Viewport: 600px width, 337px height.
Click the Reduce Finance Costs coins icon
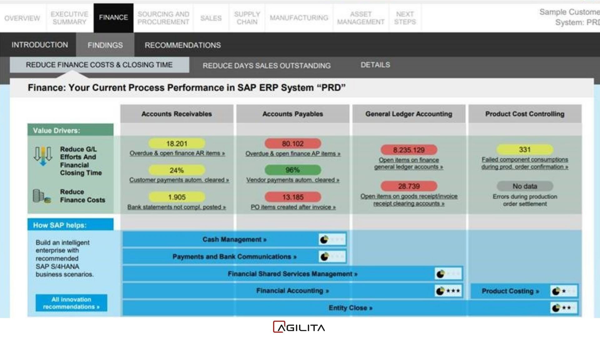coord(42,196)
